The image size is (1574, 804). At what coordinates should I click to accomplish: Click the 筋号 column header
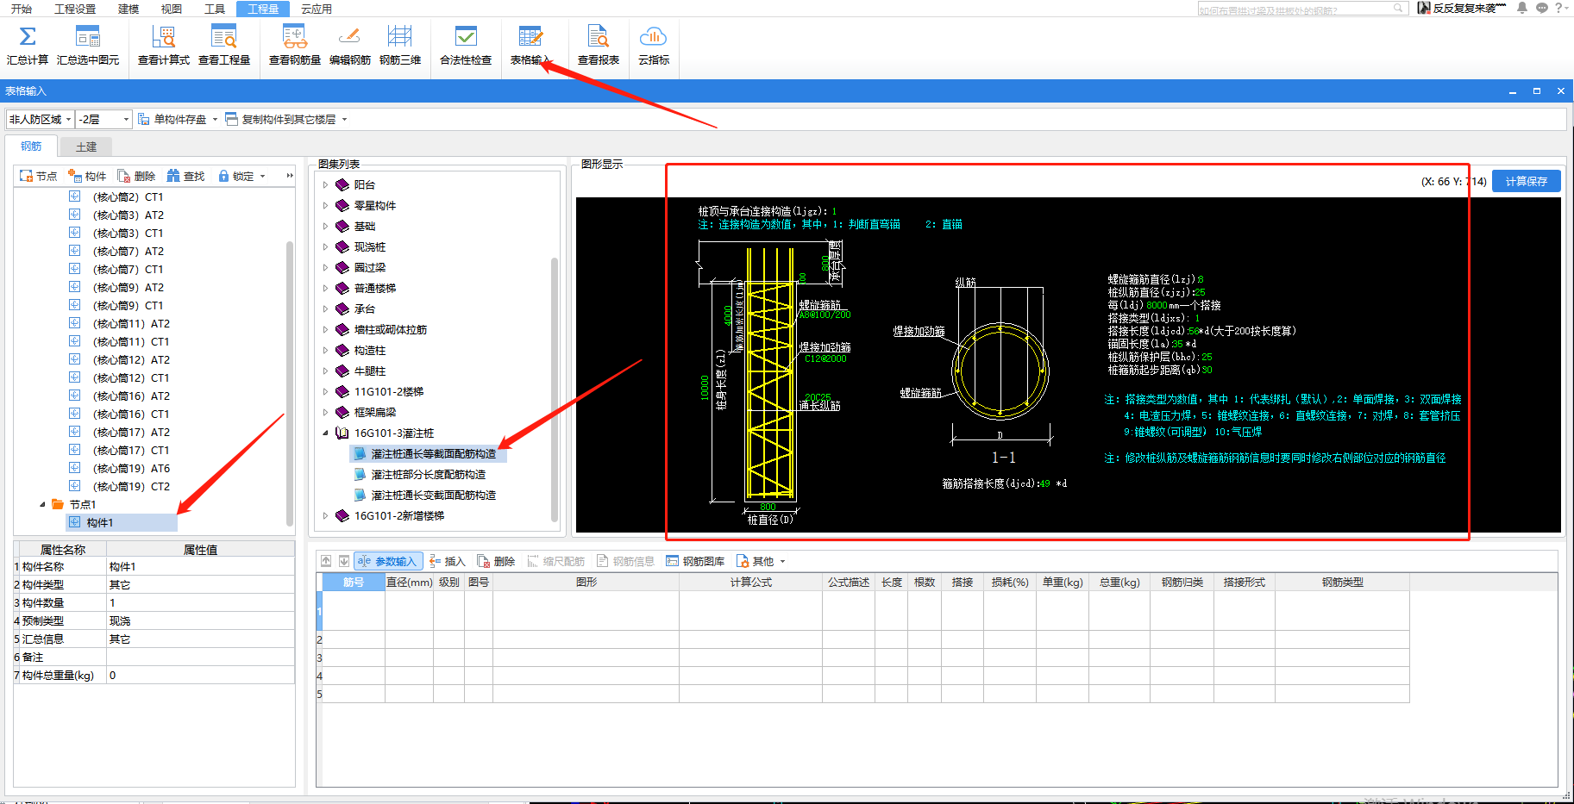click(x=354, y=583)
